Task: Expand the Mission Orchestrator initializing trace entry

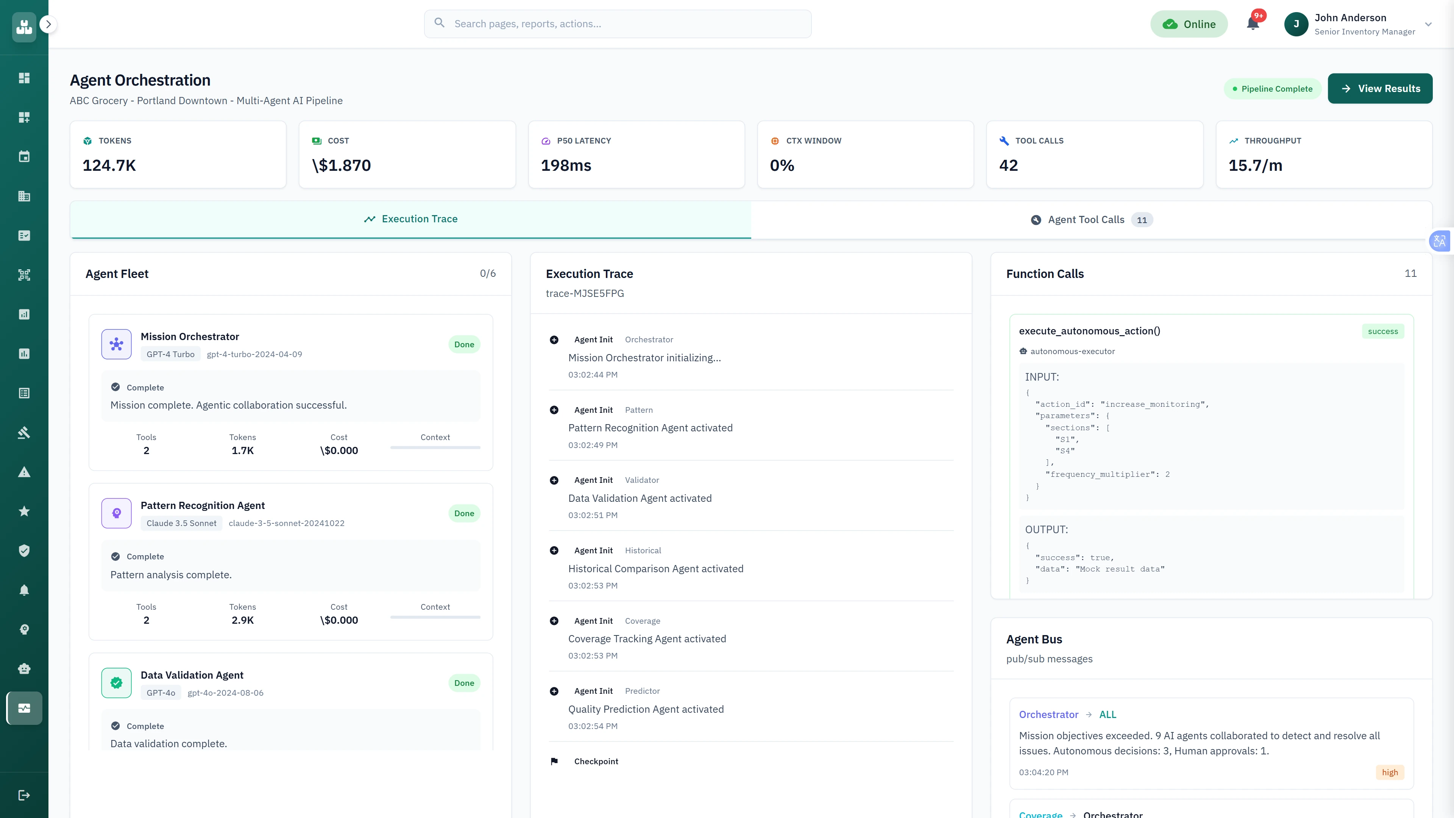Action: point(554,339)
